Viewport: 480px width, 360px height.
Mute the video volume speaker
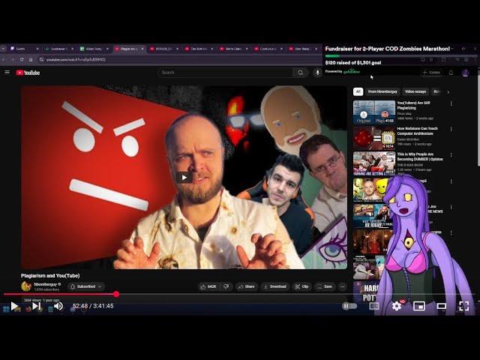pos(58,306)
